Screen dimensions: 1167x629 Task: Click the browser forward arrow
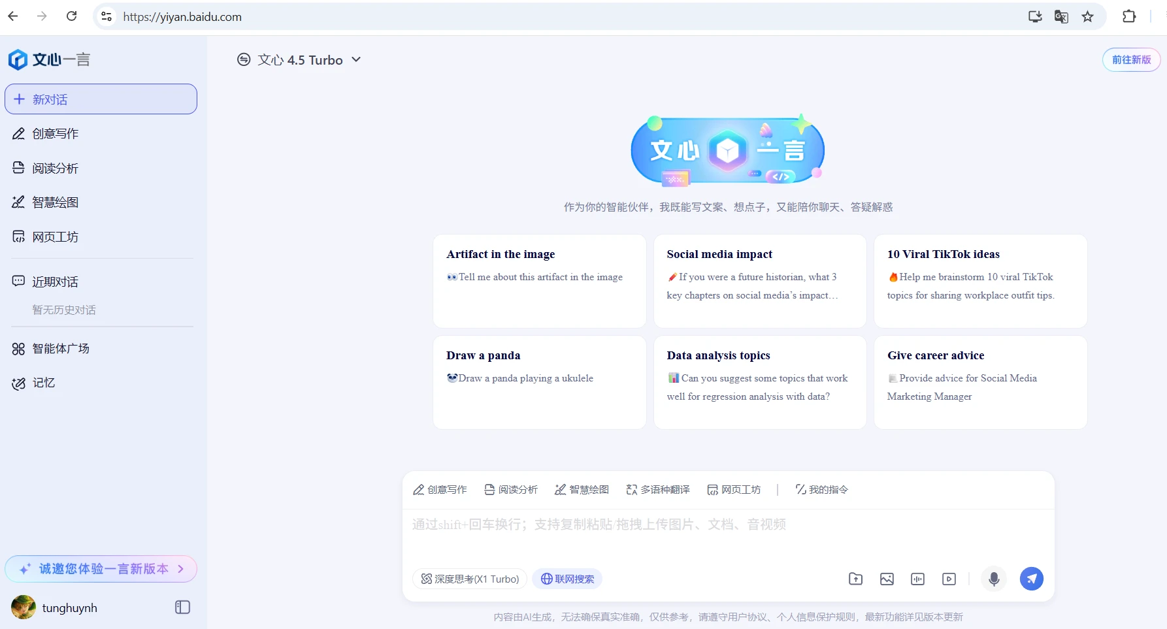click(42, 16)
